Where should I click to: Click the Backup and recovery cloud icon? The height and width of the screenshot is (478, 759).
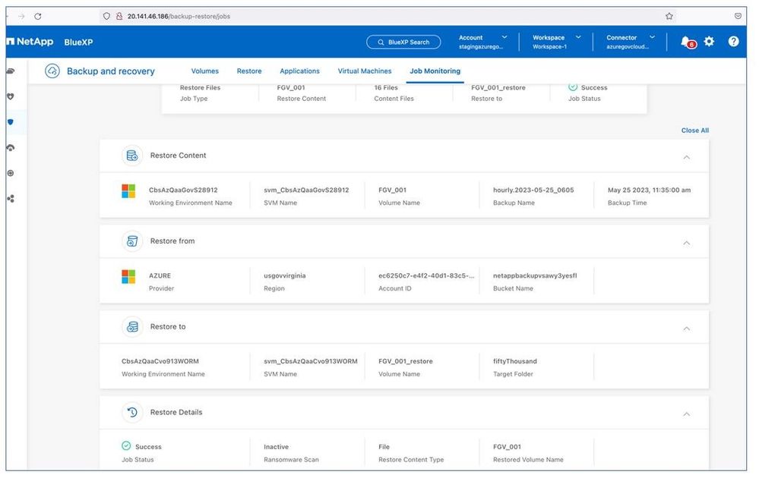[x=52, y=71]
